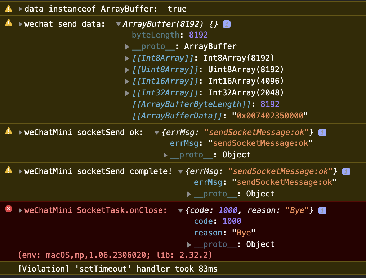Screen dimensions: 366x278
Task: Expand the [[Int8Array]] property
Action: tap(127, 58)
